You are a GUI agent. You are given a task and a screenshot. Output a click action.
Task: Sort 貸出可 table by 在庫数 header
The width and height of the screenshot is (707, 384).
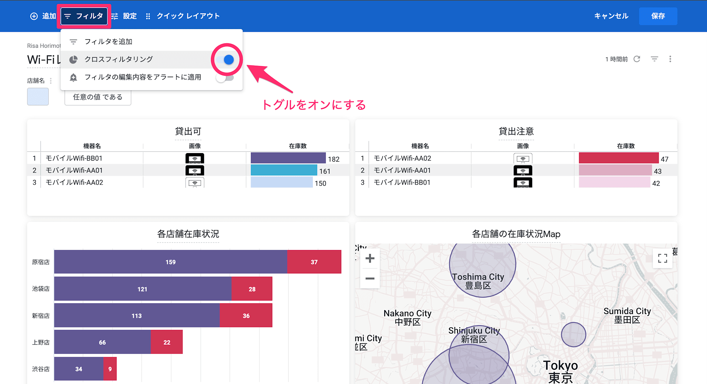[x=297, y=146]
